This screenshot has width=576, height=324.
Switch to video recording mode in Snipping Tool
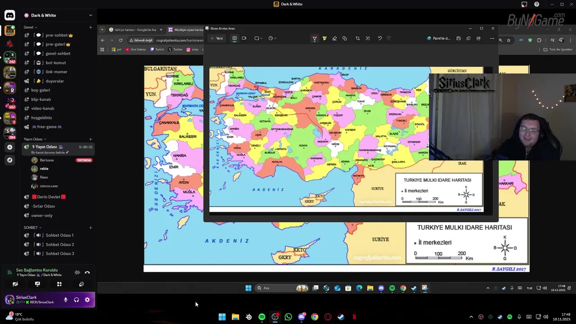click(244, 38)
